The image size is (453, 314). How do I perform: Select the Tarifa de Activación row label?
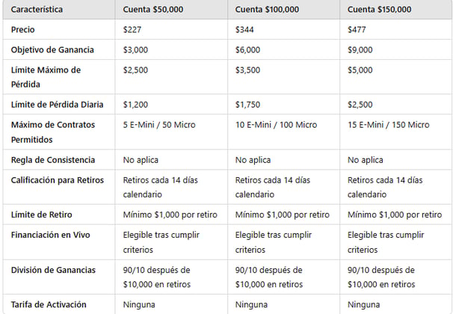click(x=49, y=304)
